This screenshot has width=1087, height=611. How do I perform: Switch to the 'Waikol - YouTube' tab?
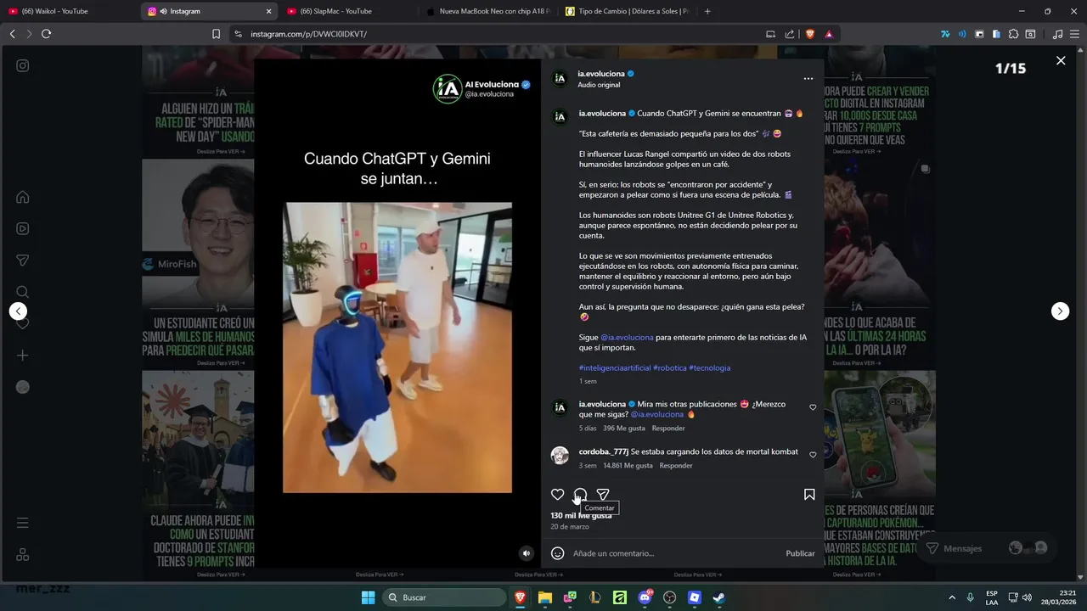click(x=68, y=11)
